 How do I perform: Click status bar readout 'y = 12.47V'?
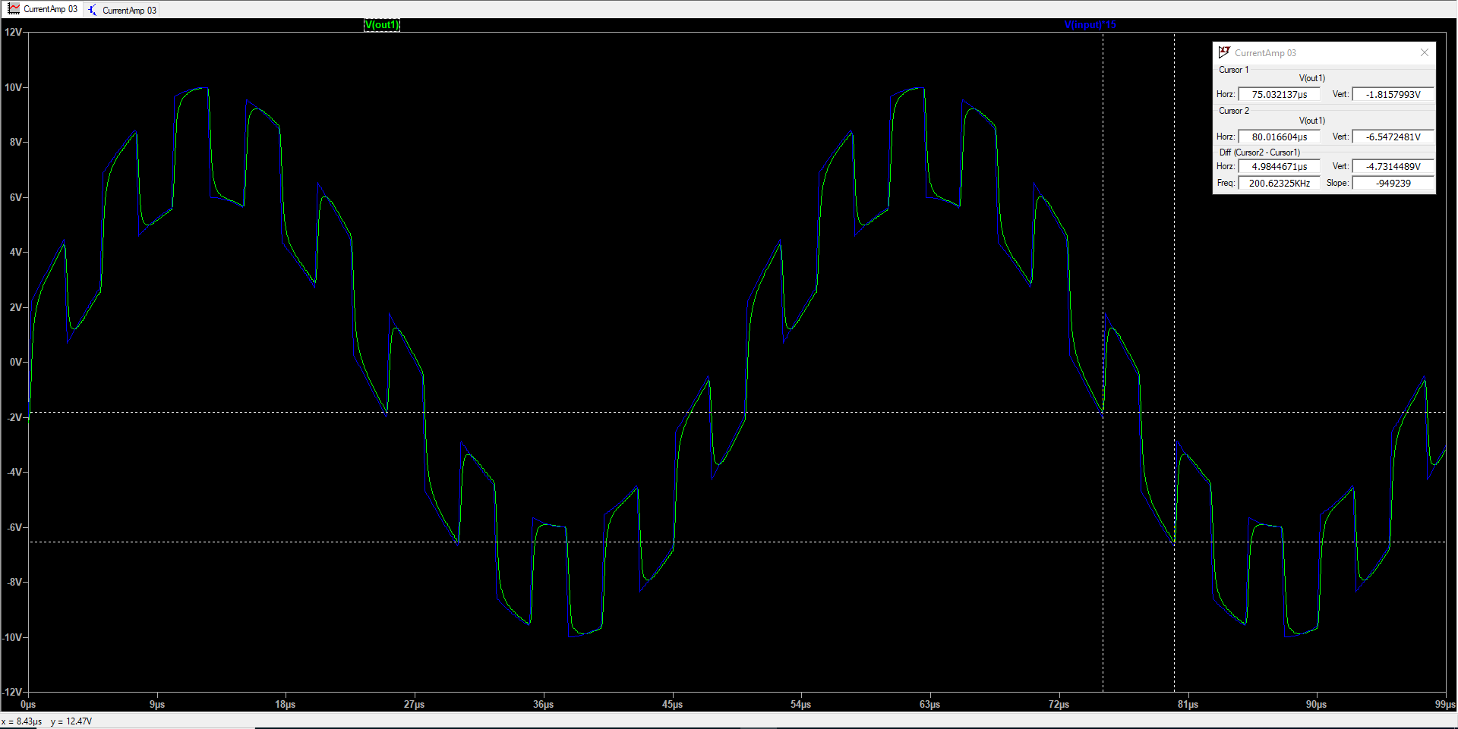[x=71, y=721]
